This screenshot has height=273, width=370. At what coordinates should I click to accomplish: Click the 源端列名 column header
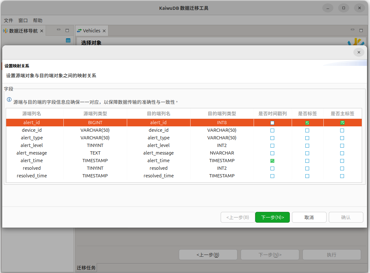[31, 113]
